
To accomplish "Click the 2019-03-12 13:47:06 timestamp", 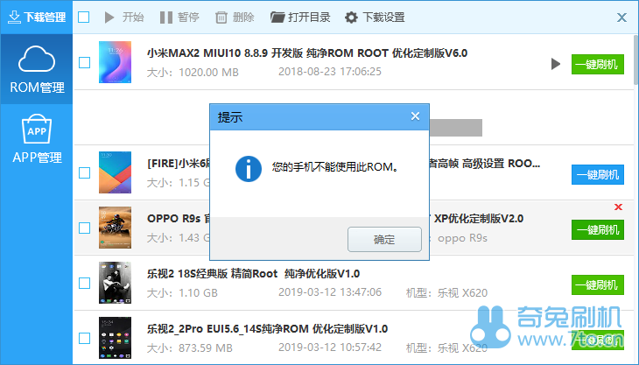I will (330, 292).
